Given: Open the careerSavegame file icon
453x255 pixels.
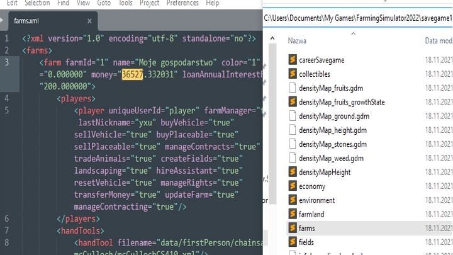Looking at the screenshot, I should 293,60.
